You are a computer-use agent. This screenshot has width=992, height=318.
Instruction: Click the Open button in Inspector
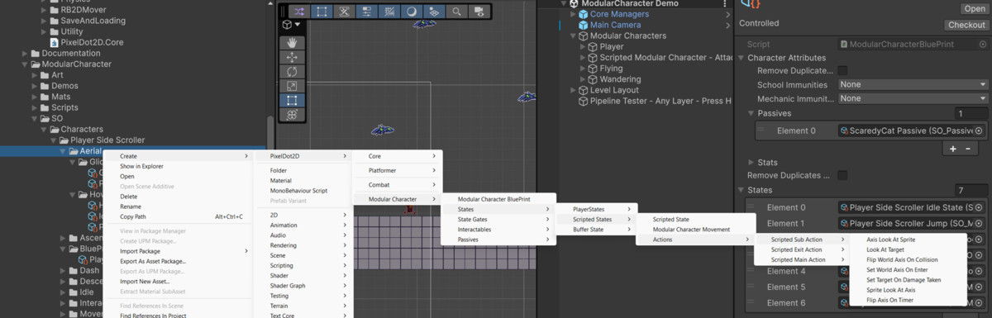click(974, 8)
